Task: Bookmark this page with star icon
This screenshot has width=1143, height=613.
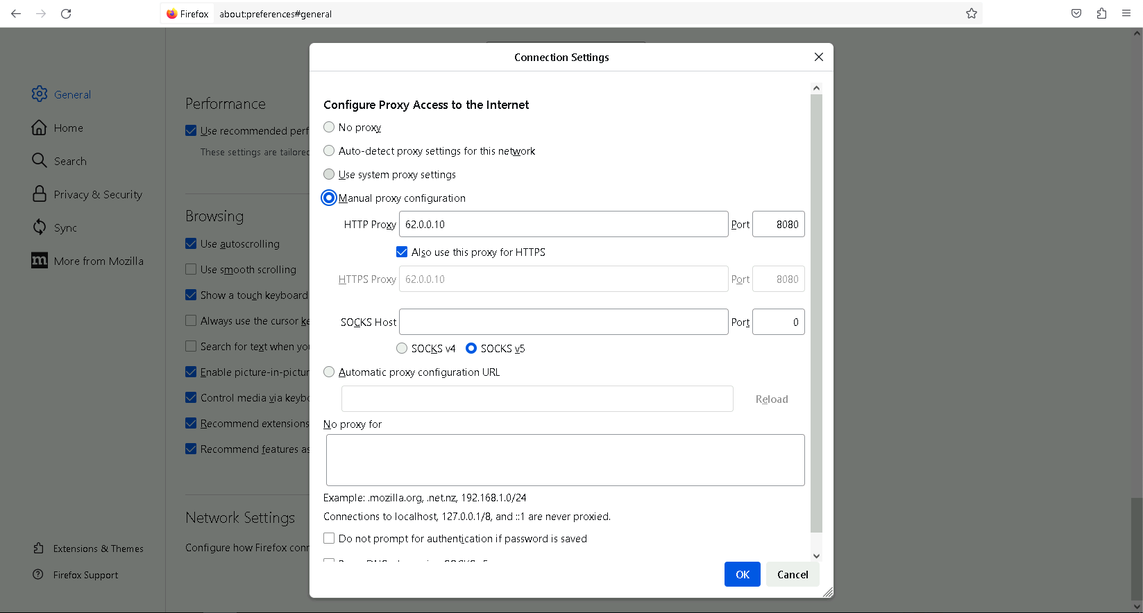Action: (x=972, y=14)
